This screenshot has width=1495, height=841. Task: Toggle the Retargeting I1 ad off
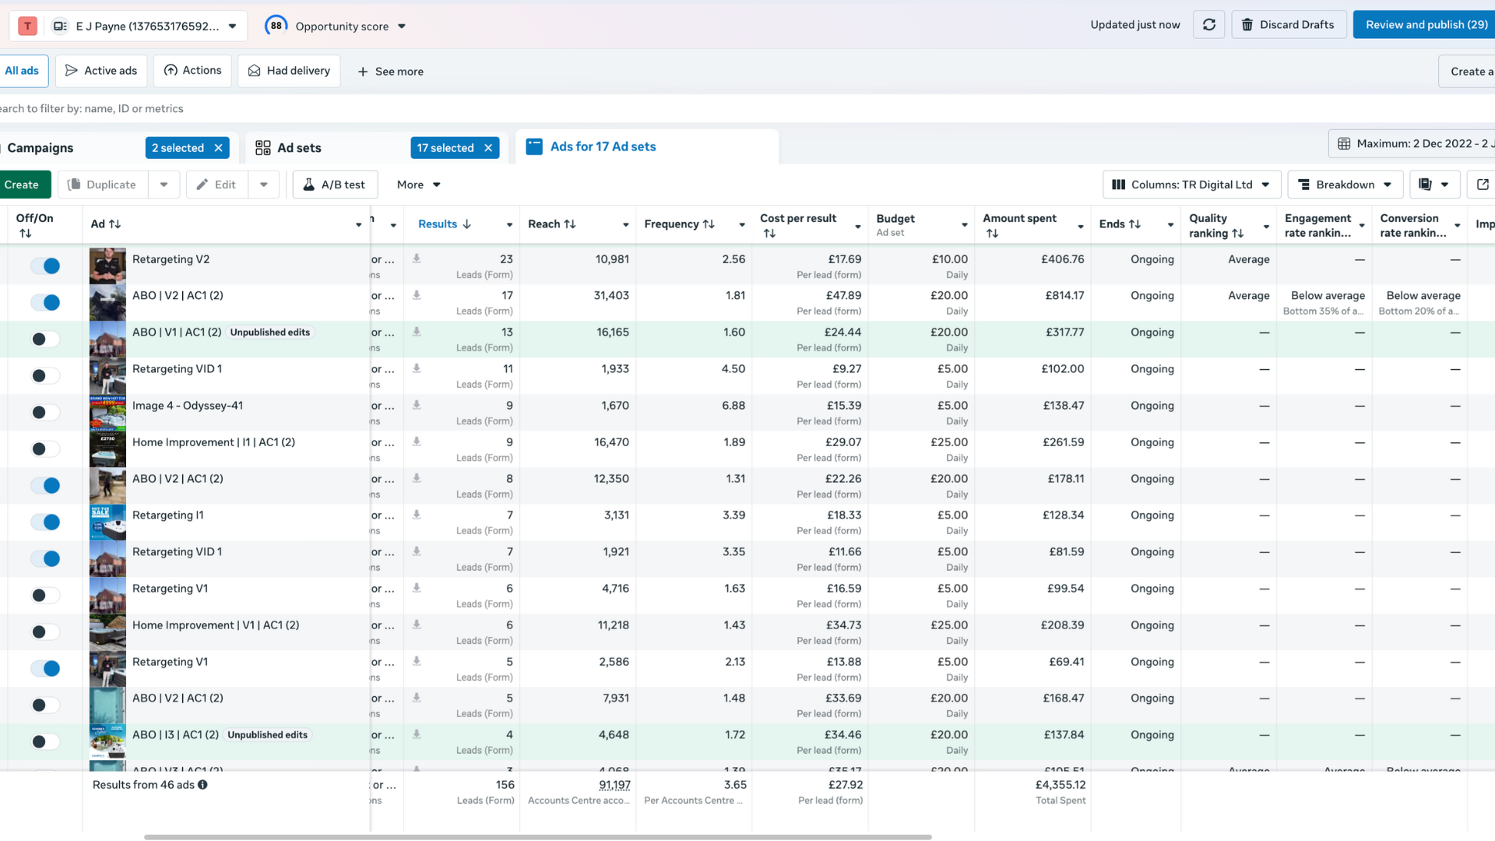coord(45,523)
